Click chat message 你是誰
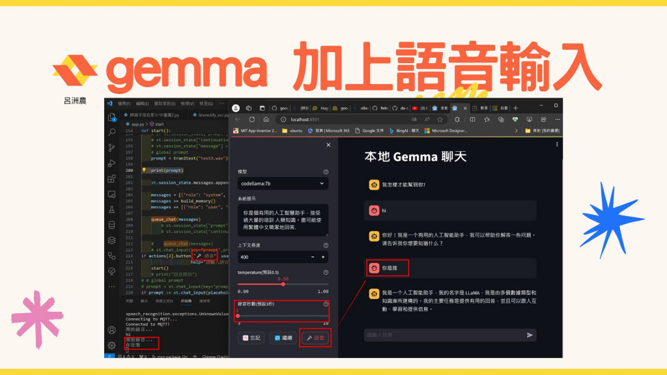667x375 pixels. [x=390, y=268]
